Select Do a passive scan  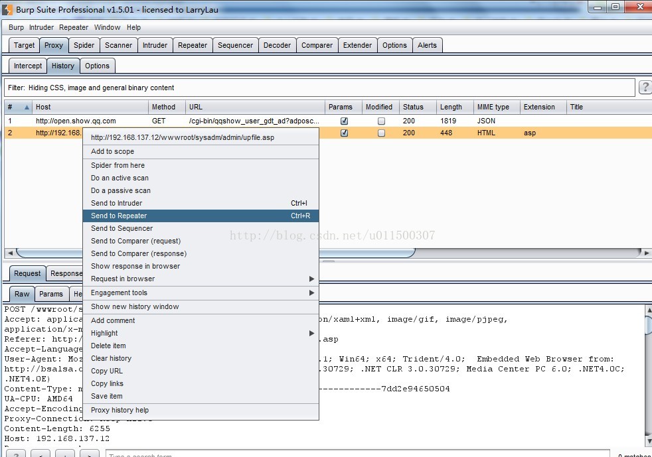(201, 191)
